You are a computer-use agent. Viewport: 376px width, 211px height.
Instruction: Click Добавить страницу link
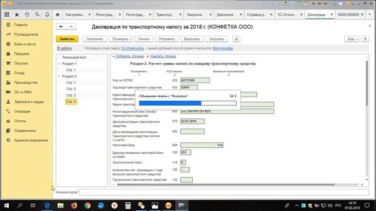pos(130,56)
